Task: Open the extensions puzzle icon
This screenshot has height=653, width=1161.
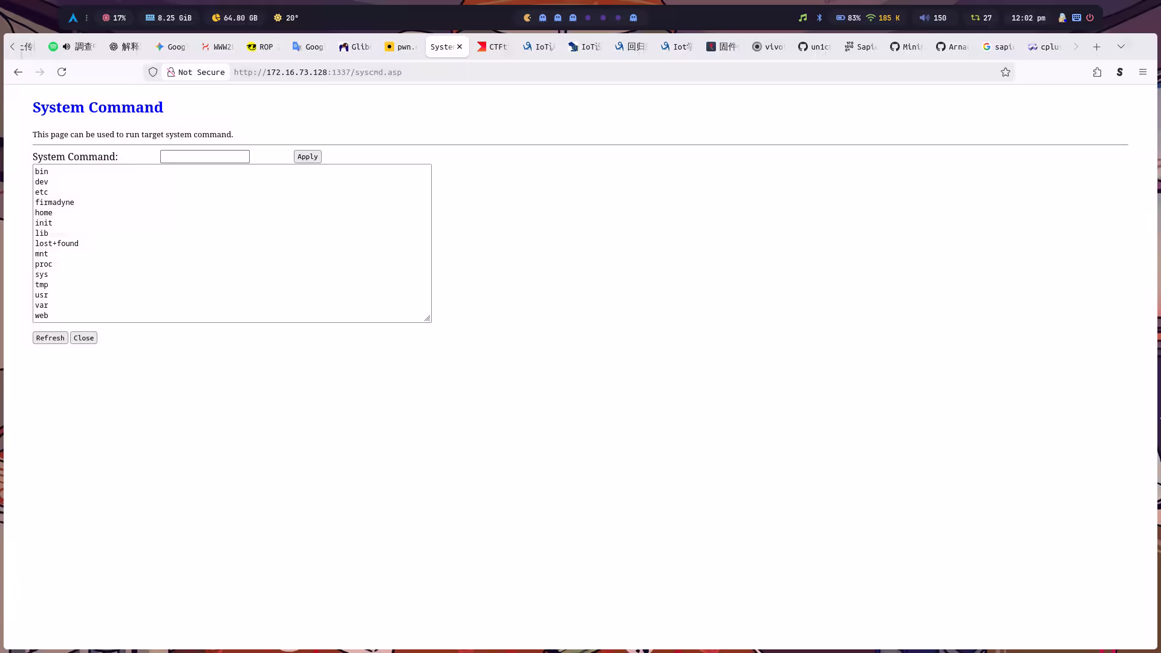Action: click(x=1097, y=72)
